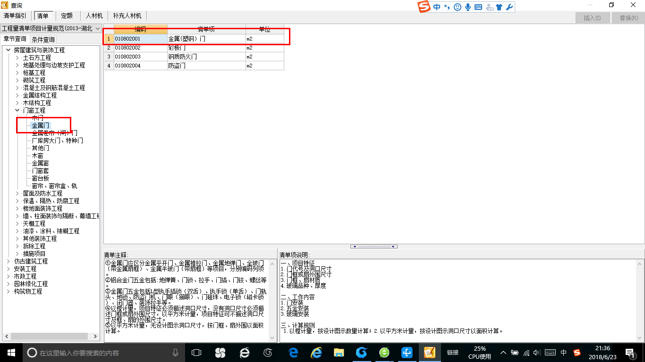The height and width of the screenshot is (362, 645).
Task: Switch to the 定额 tab
Action: coord(67,16)
